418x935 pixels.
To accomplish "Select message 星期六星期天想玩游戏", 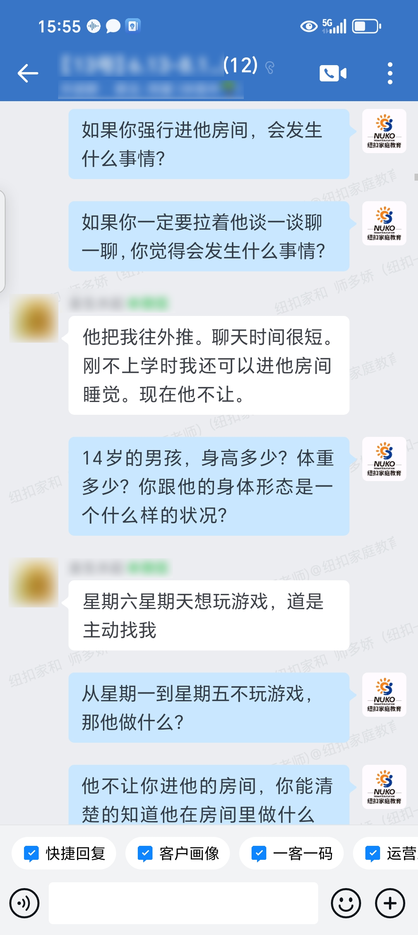I will [209, 615].
